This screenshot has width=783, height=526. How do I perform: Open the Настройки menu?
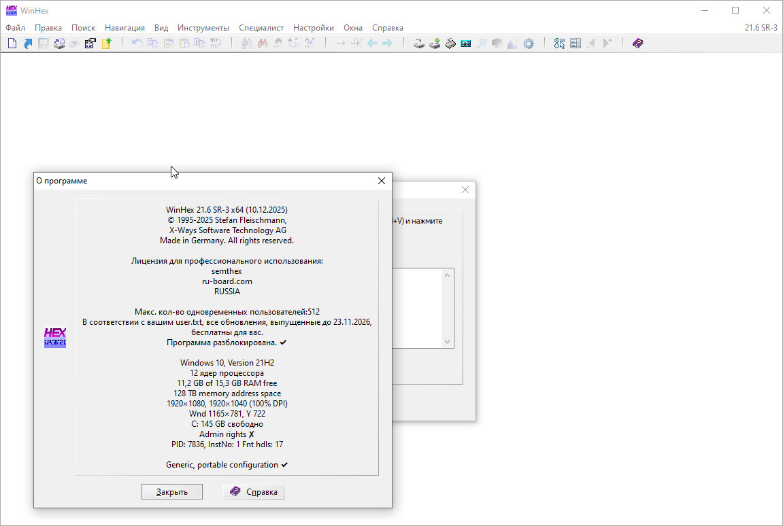point(314,28)
